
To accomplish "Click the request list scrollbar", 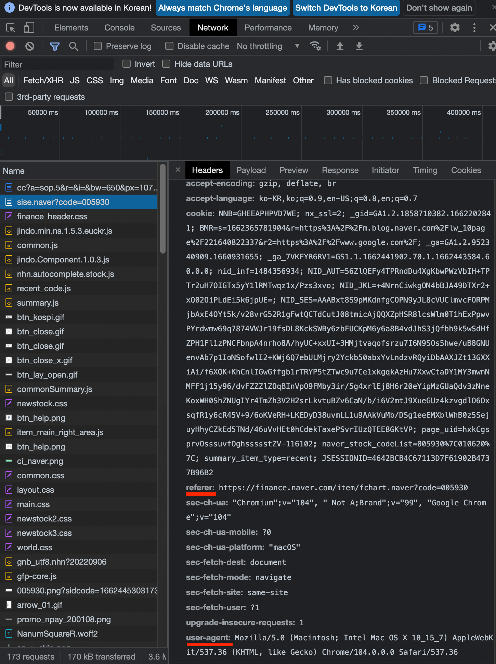I will click(163, 209).
